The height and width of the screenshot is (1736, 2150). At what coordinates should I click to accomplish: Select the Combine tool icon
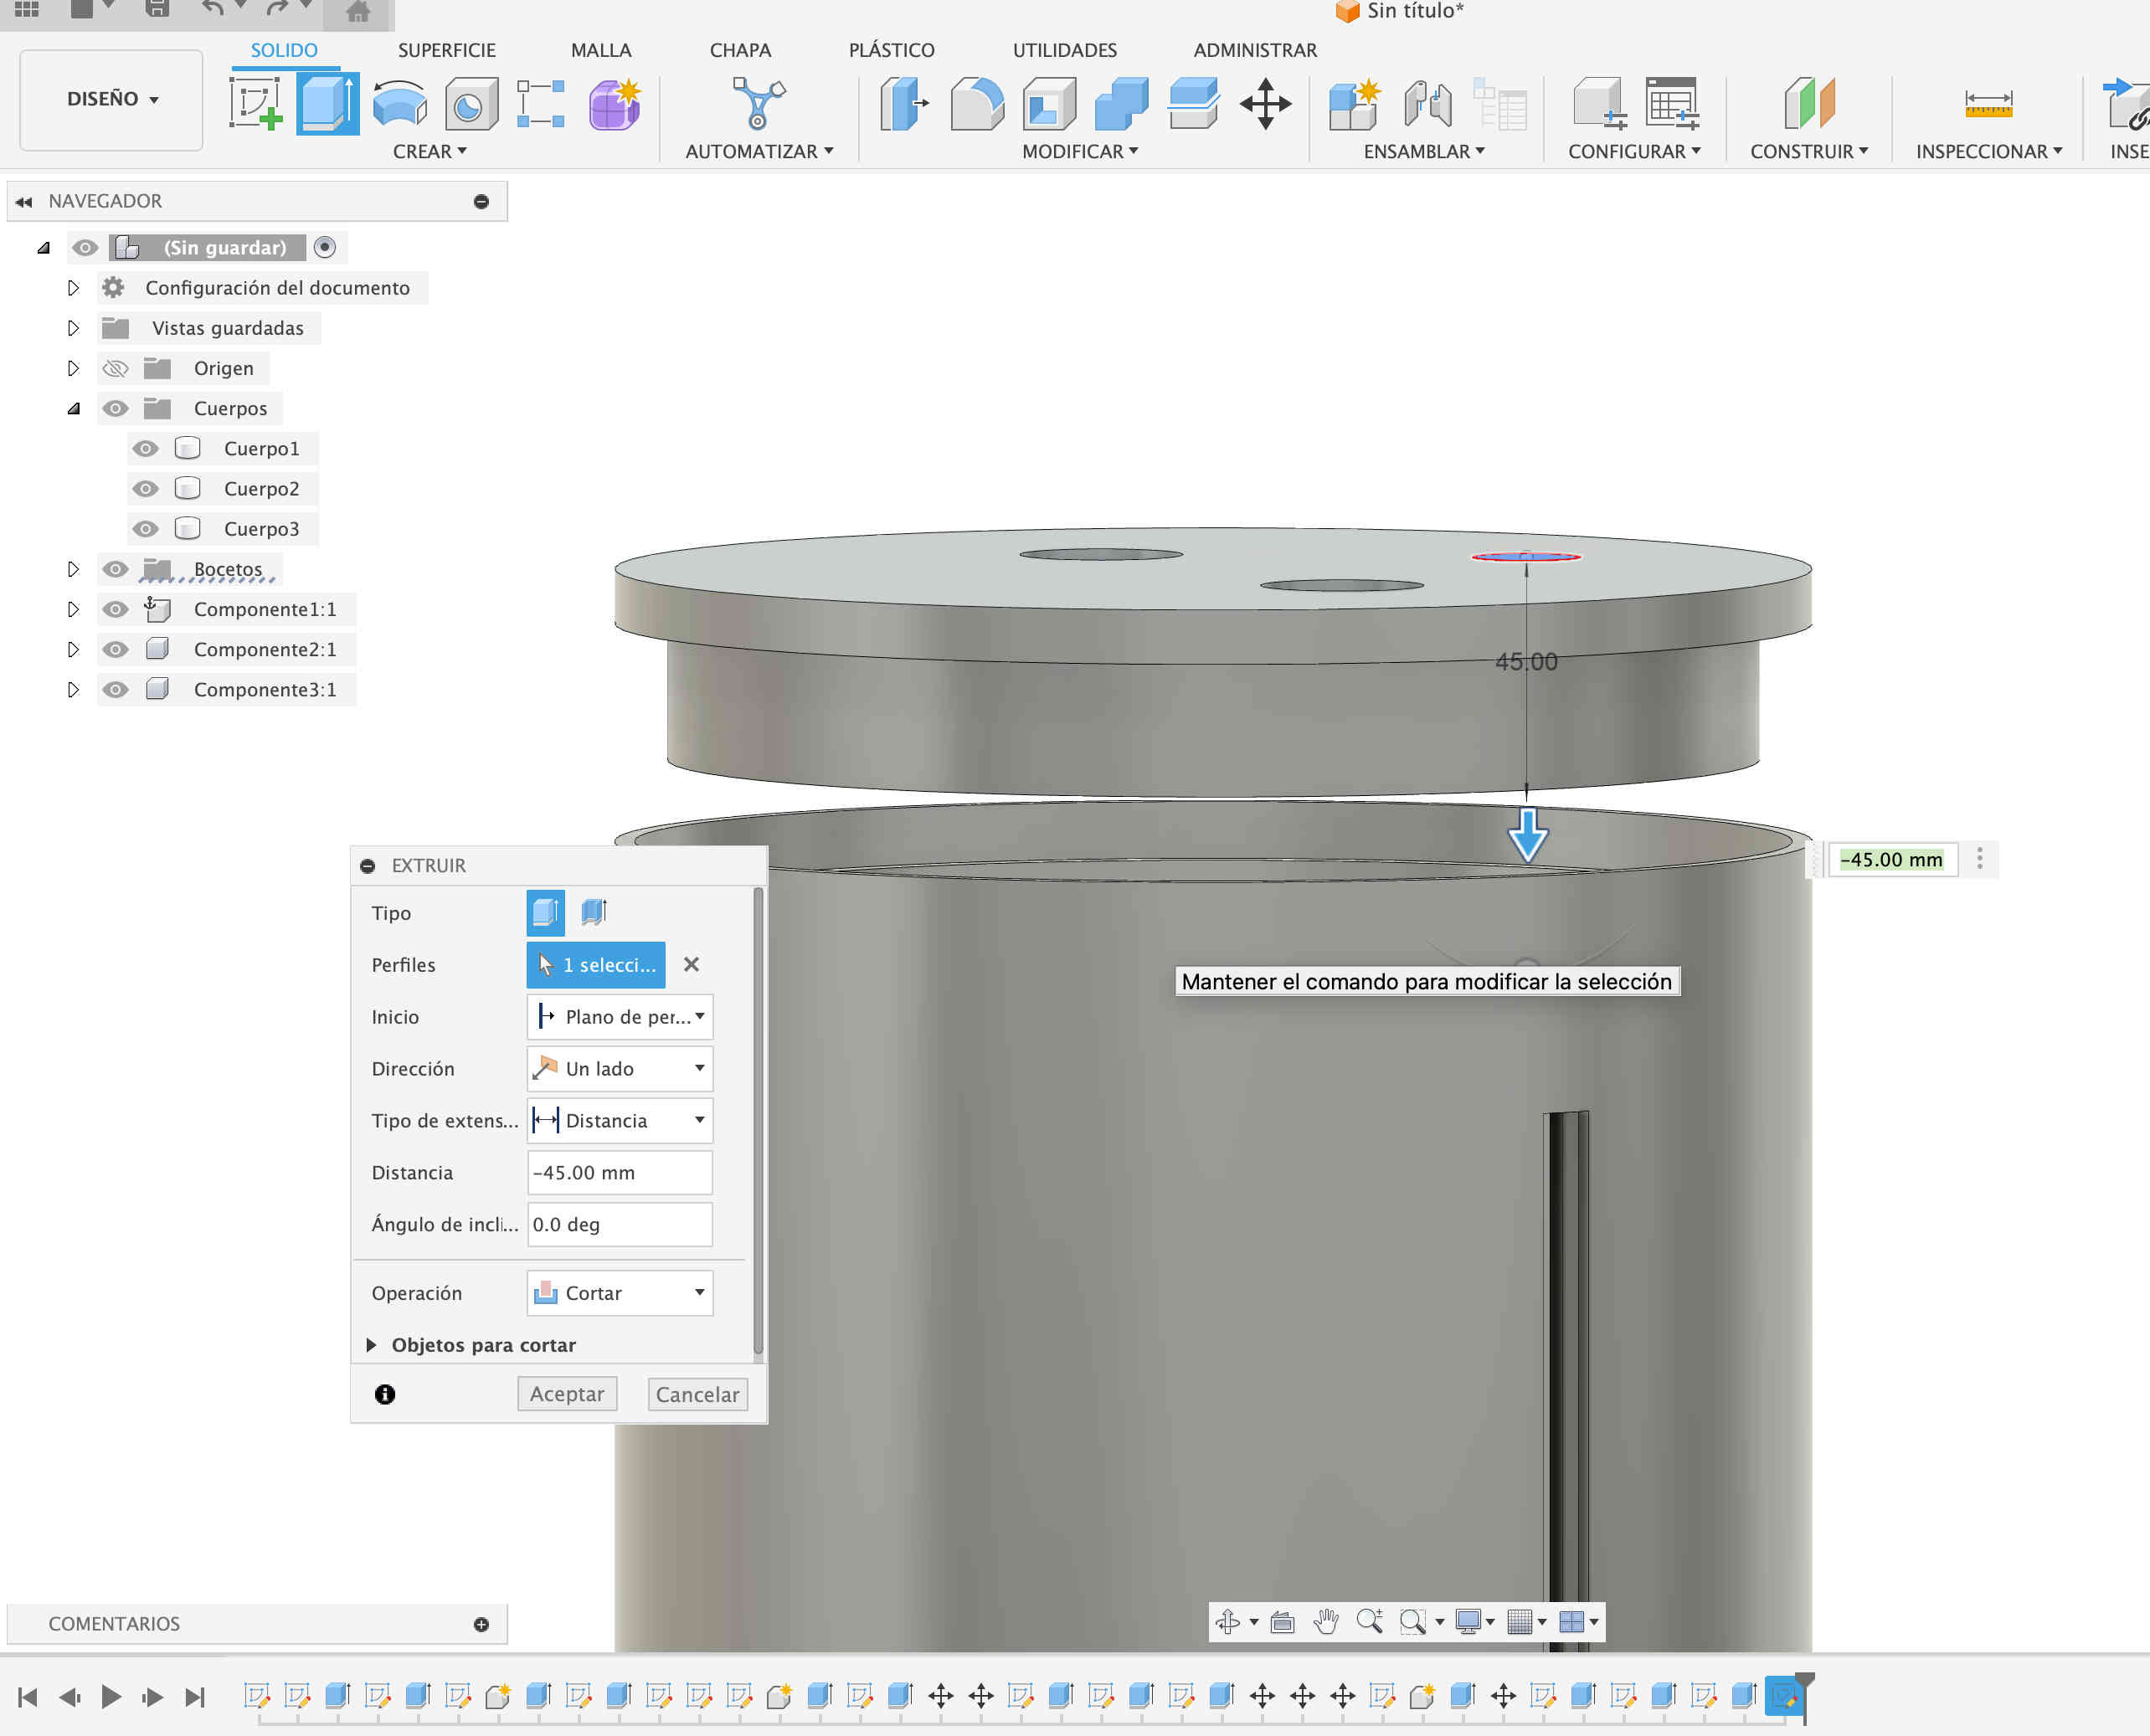pyautogui.click(x=1121, y=104)
